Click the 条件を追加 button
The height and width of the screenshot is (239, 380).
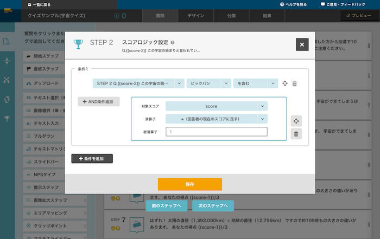click(x=92, y=158)
